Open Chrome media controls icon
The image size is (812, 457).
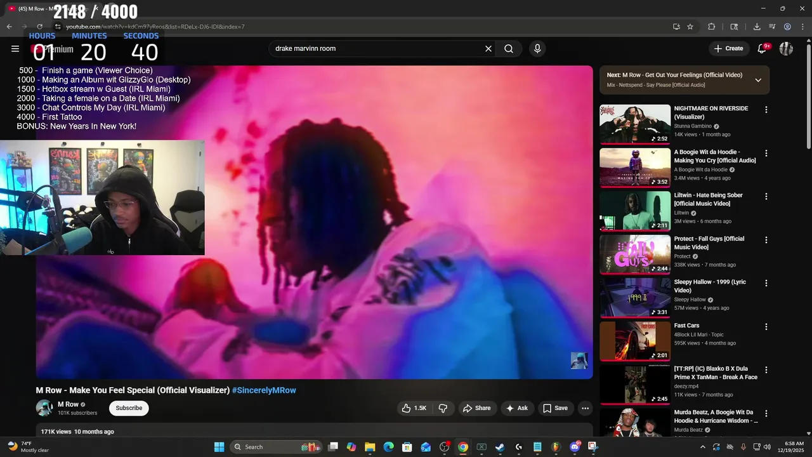point(772,27)
